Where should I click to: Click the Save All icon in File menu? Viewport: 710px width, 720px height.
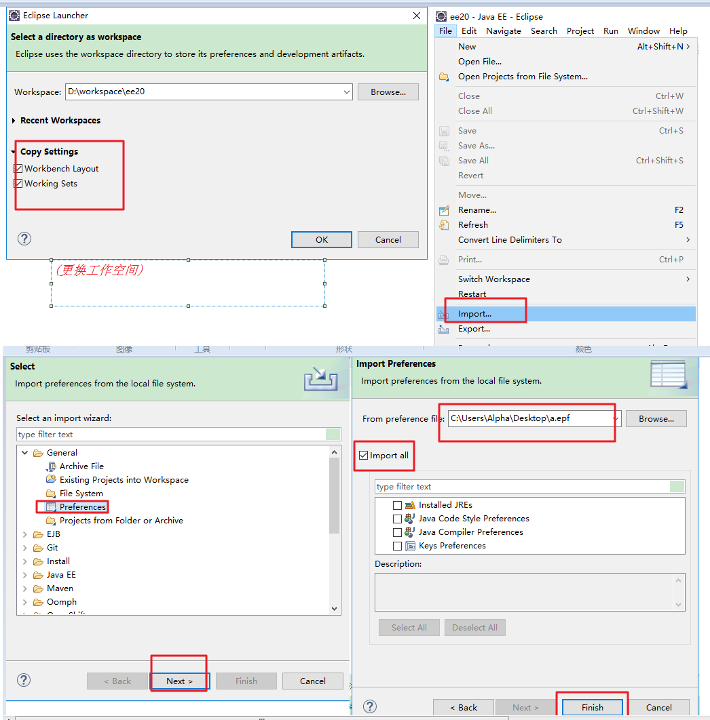(444, 161)
